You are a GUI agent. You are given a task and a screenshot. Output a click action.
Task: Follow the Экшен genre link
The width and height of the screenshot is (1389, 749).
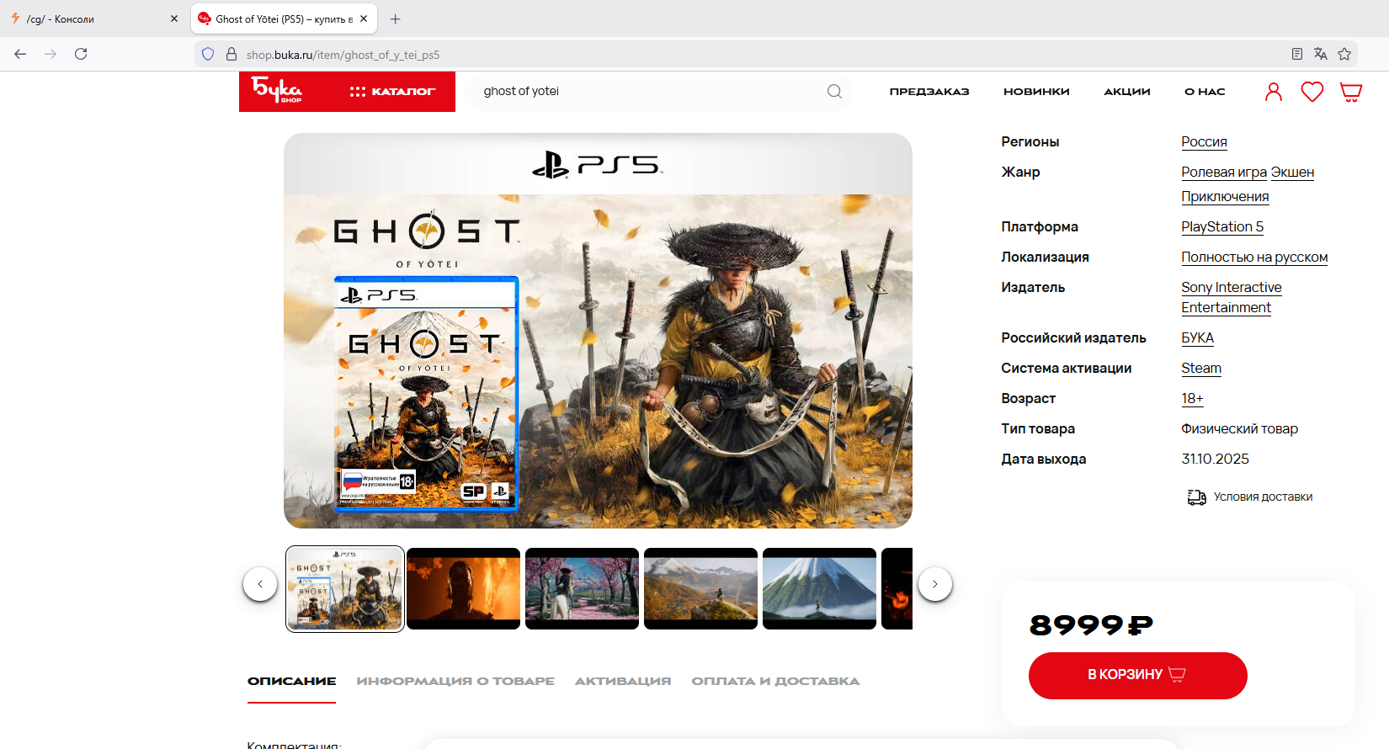pos(1292,172)
